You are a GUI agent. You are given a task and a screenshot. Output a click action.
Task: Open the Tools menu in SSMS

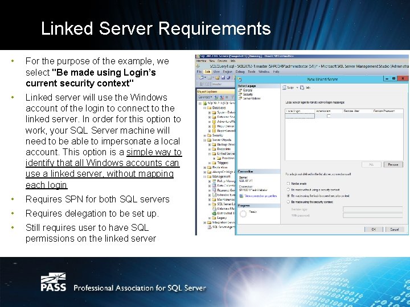[252, 72]
